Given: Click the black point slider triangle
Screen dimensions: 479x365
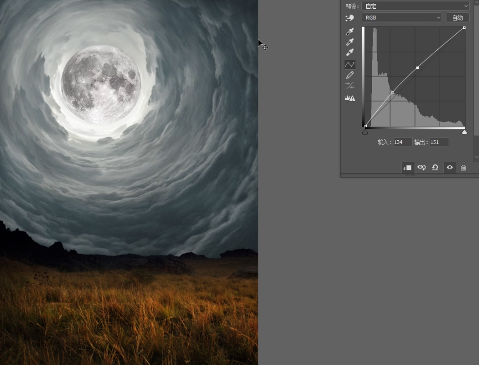Looking at the screenshot, I should coord(365,132).
